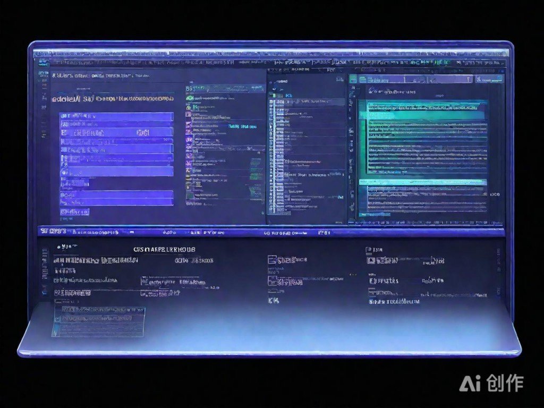Click the small purple button below left panel rows
544x408 pixels.
pyautogui.click(x=74, y=212)
